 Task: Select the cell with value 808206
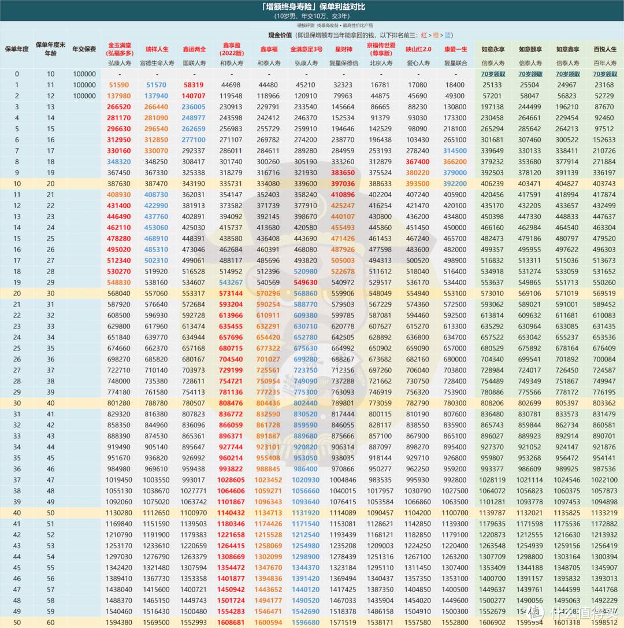(492, 403)
